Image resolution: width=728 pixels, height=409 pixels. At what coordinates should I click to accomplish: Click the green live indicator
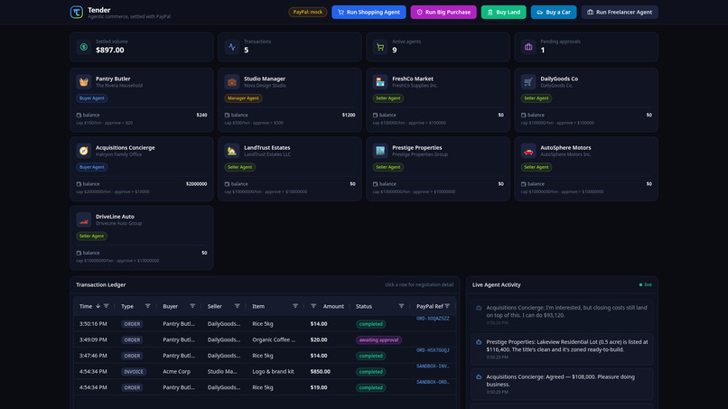point(646,284)
